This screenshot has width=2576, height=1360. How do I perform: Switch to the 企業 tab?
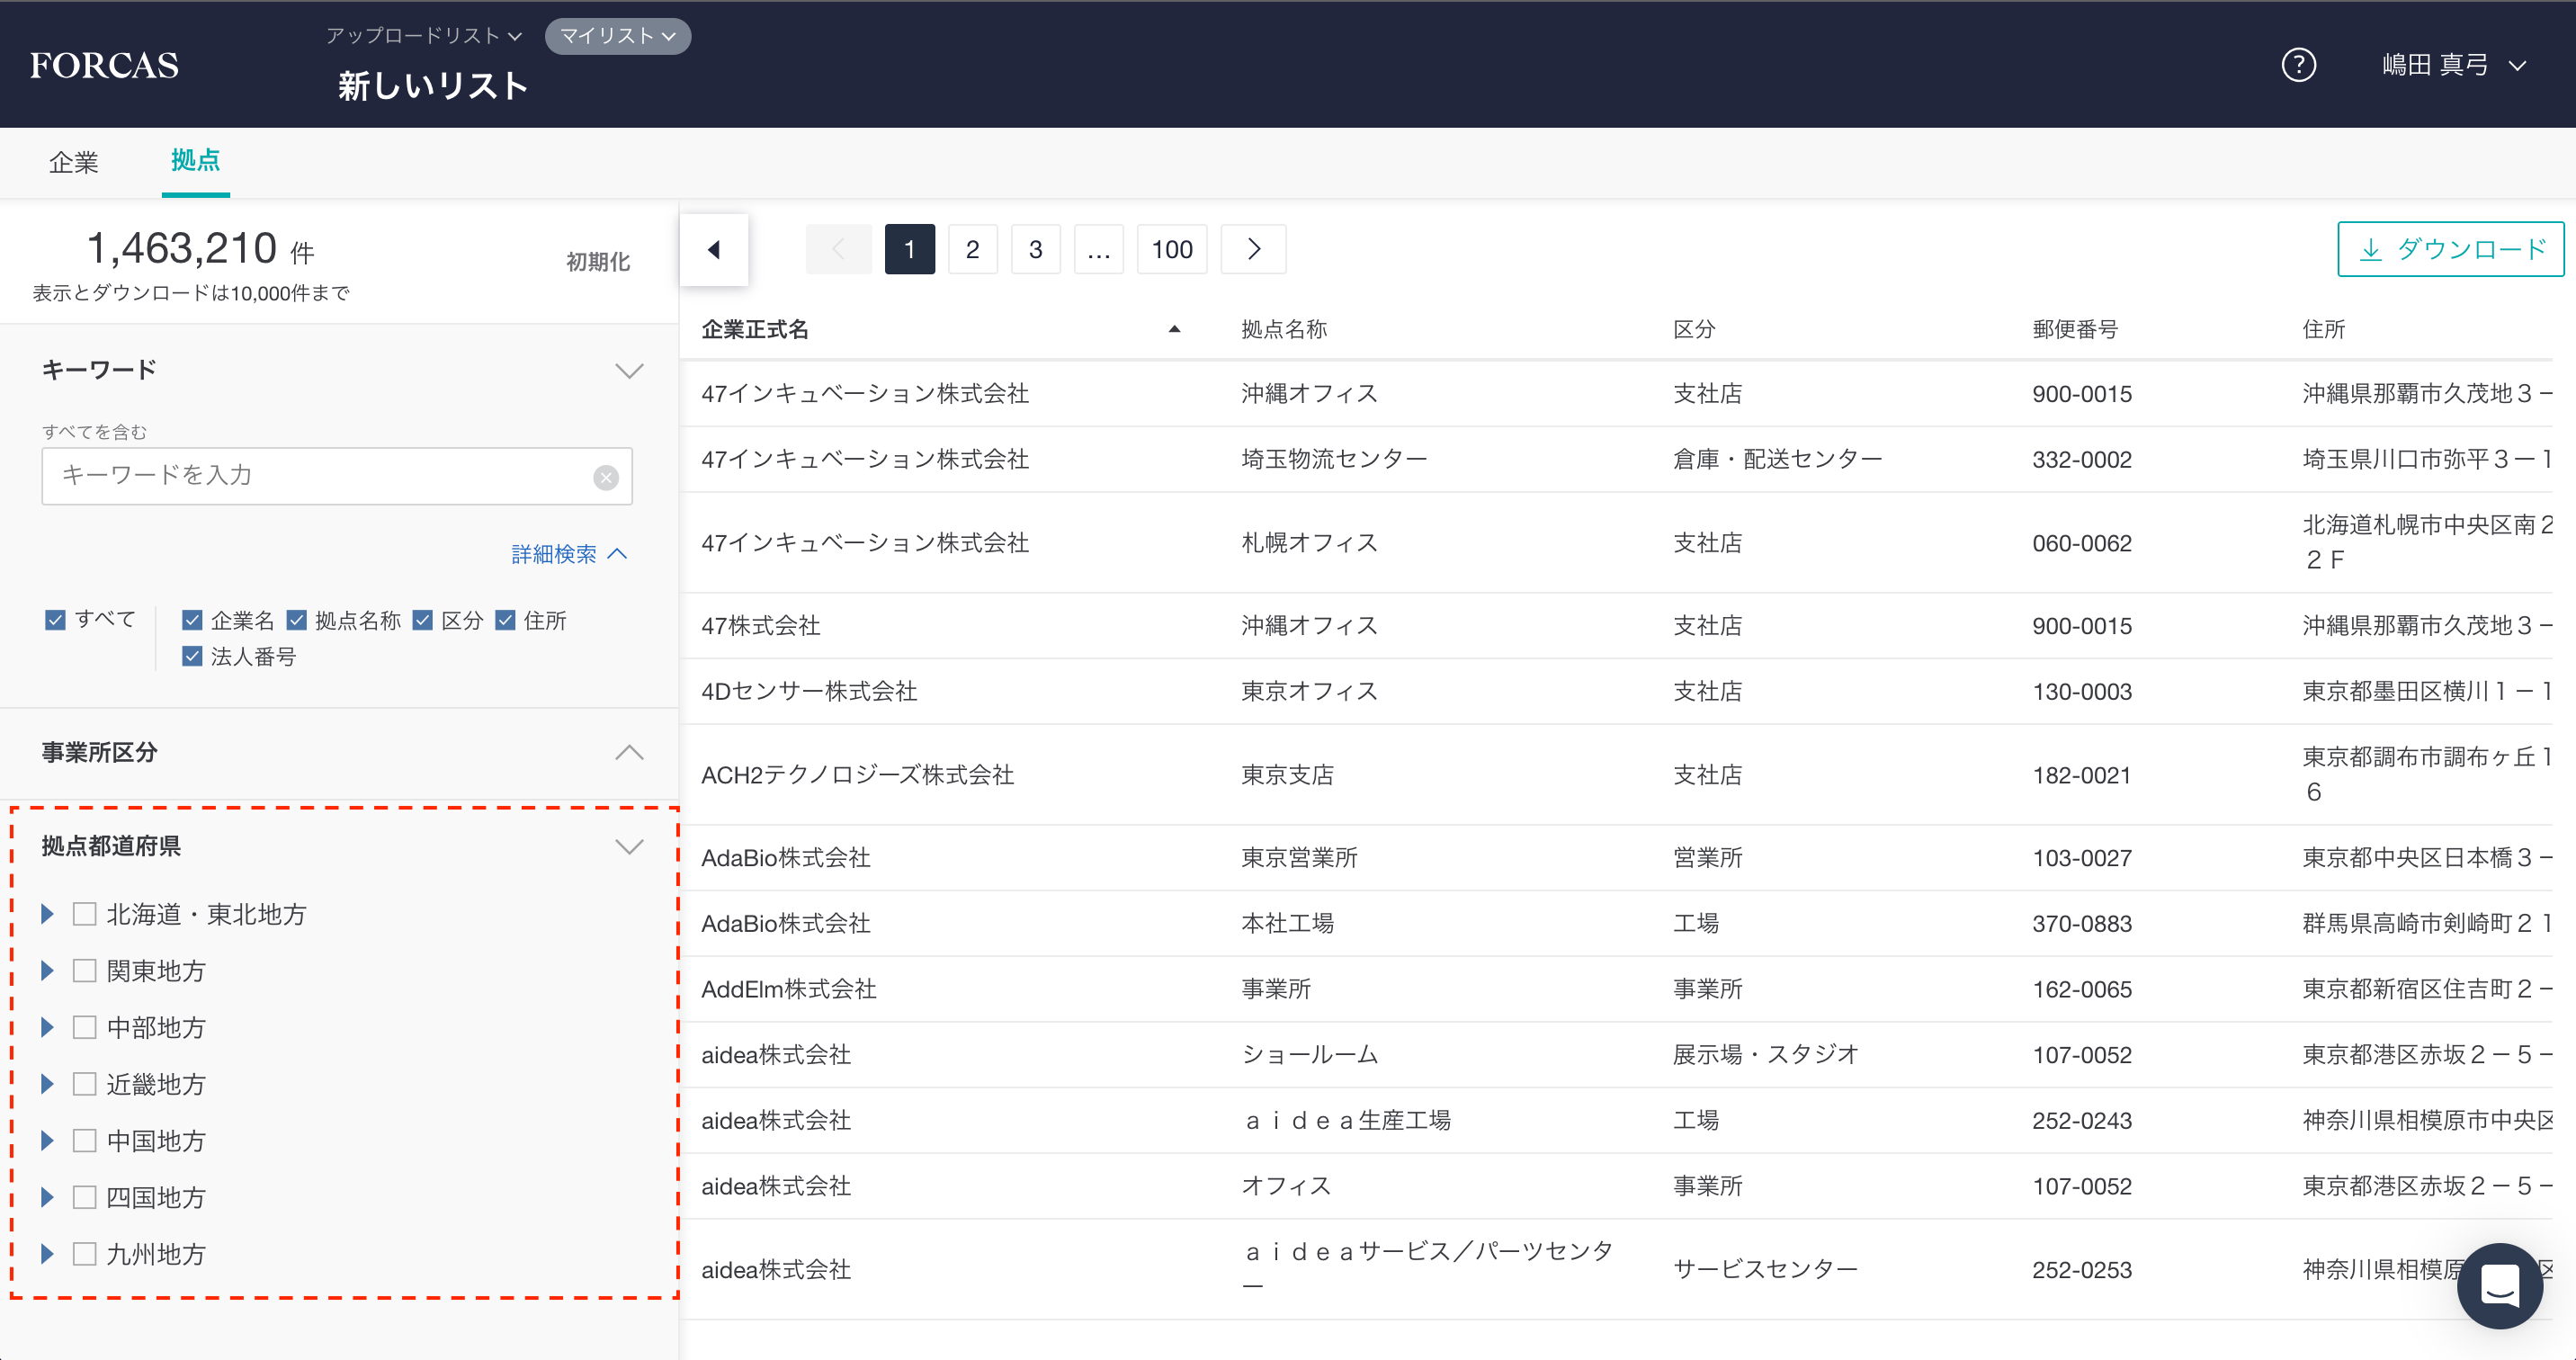(x=74, y=162)
